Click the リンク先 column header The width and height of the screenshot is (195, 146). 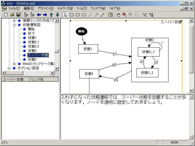click(x=37, y=79)
